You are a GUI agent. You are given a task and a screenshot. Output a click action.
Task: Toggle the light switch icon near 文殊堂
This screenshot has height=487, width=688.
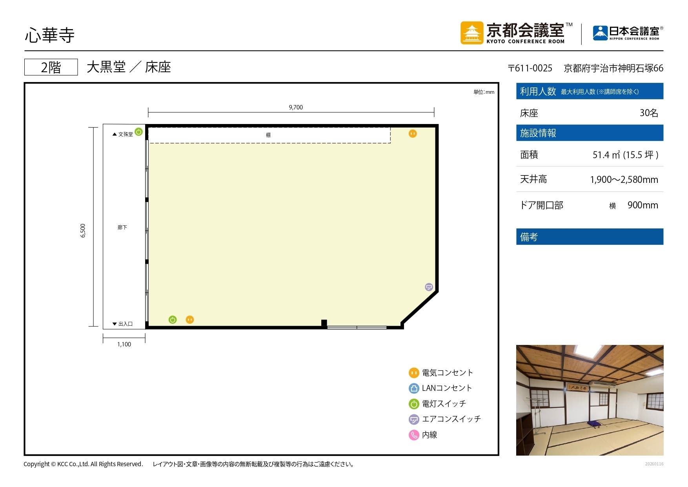point(138,133)
